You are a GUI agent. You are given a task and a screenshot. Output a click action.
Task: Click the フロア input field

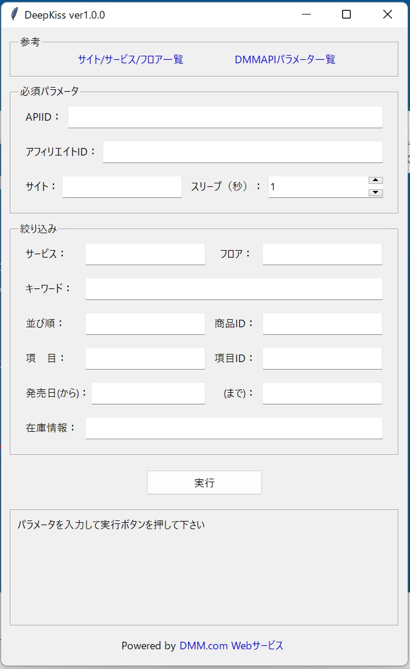pyautogui.click(x=322, y=254)
